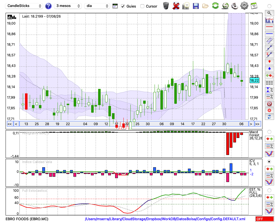Open the 3 mesos period dropdown

(x=68, y=6)
